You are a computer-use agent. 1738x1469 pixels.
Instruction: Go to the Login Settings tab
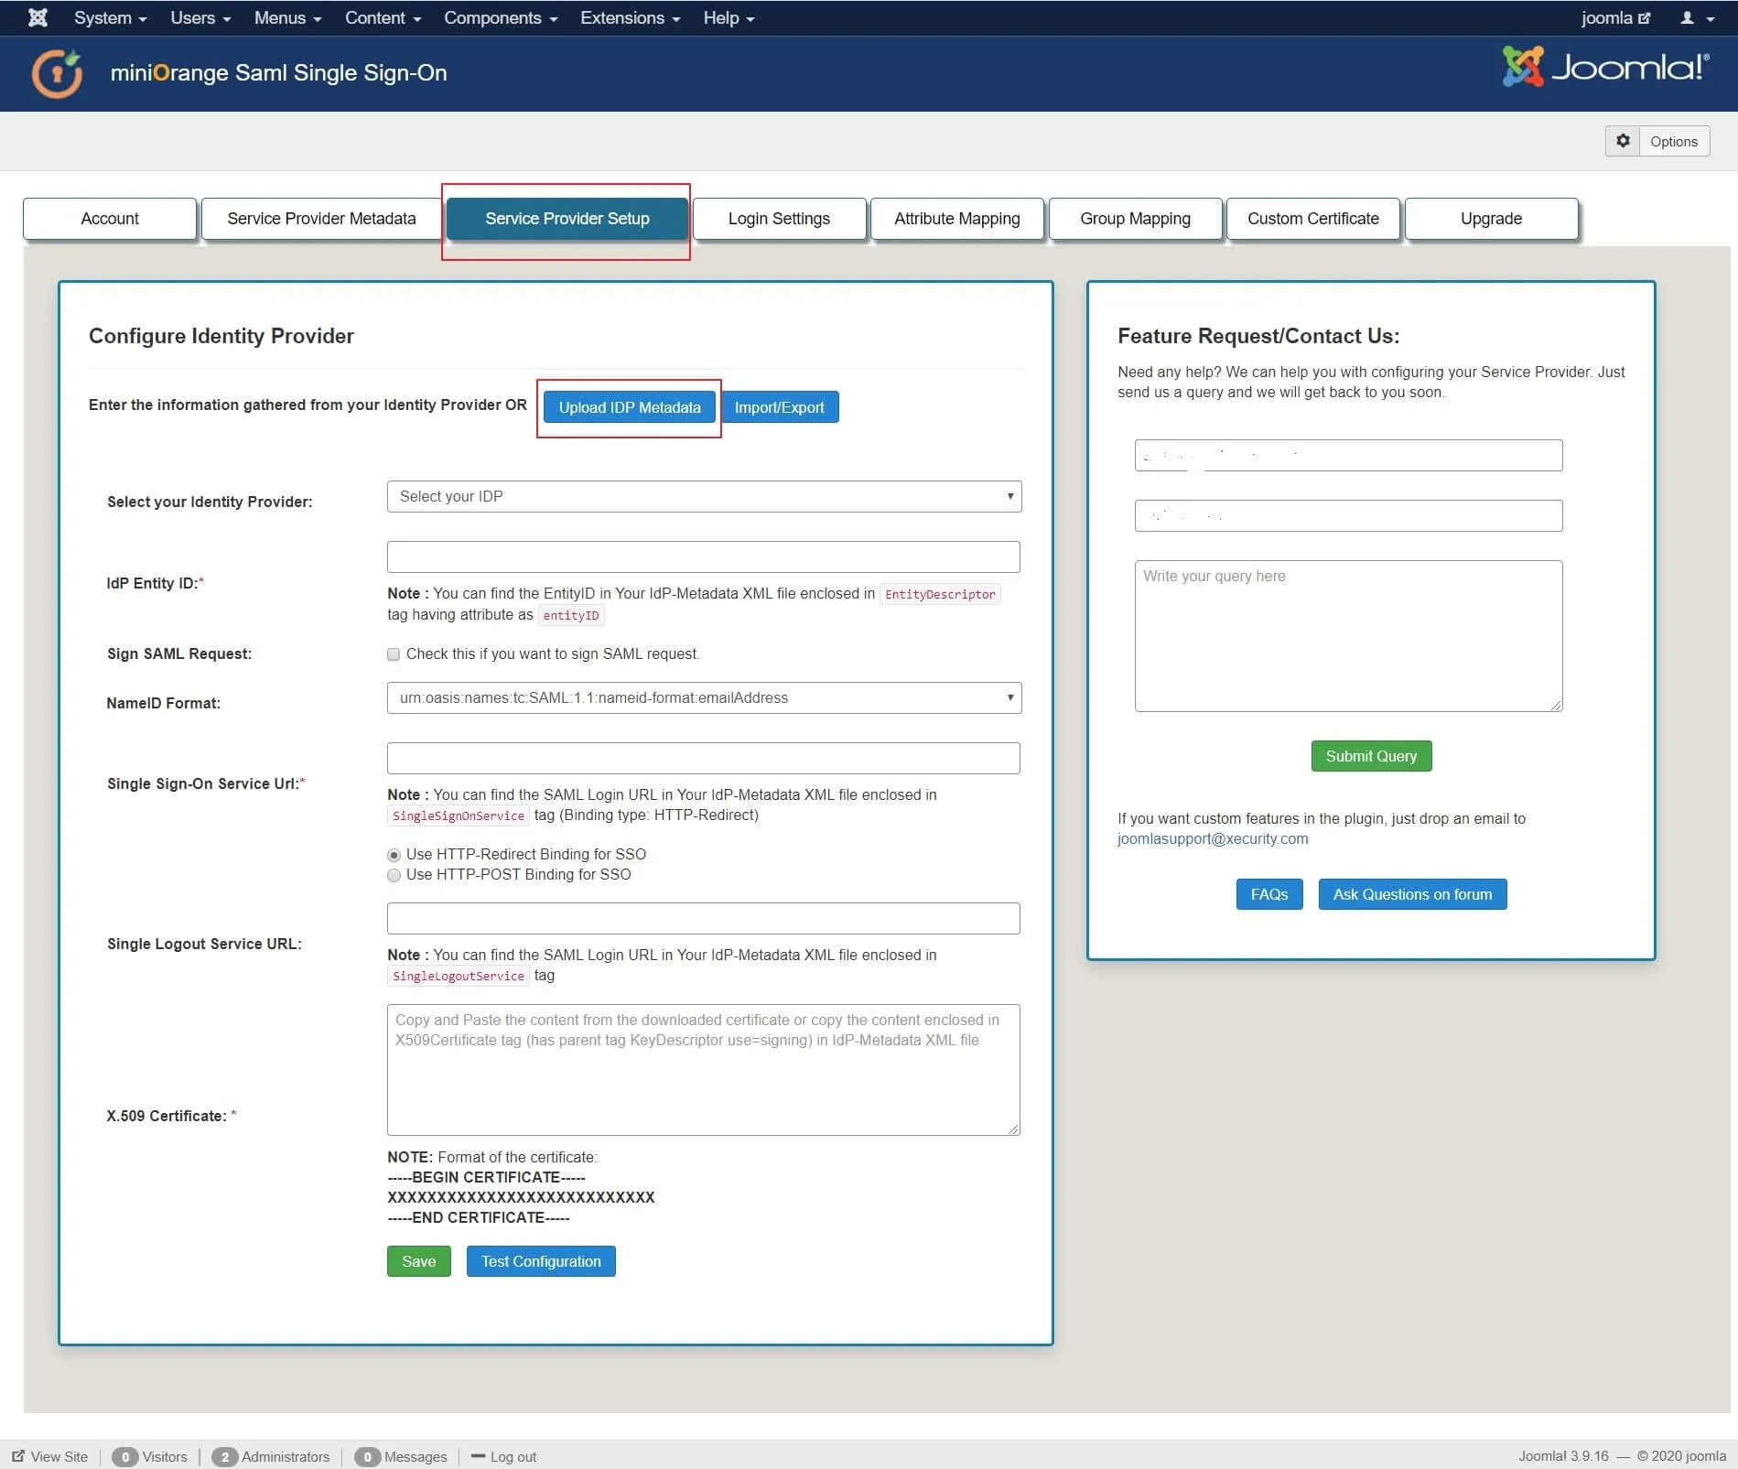779,219
